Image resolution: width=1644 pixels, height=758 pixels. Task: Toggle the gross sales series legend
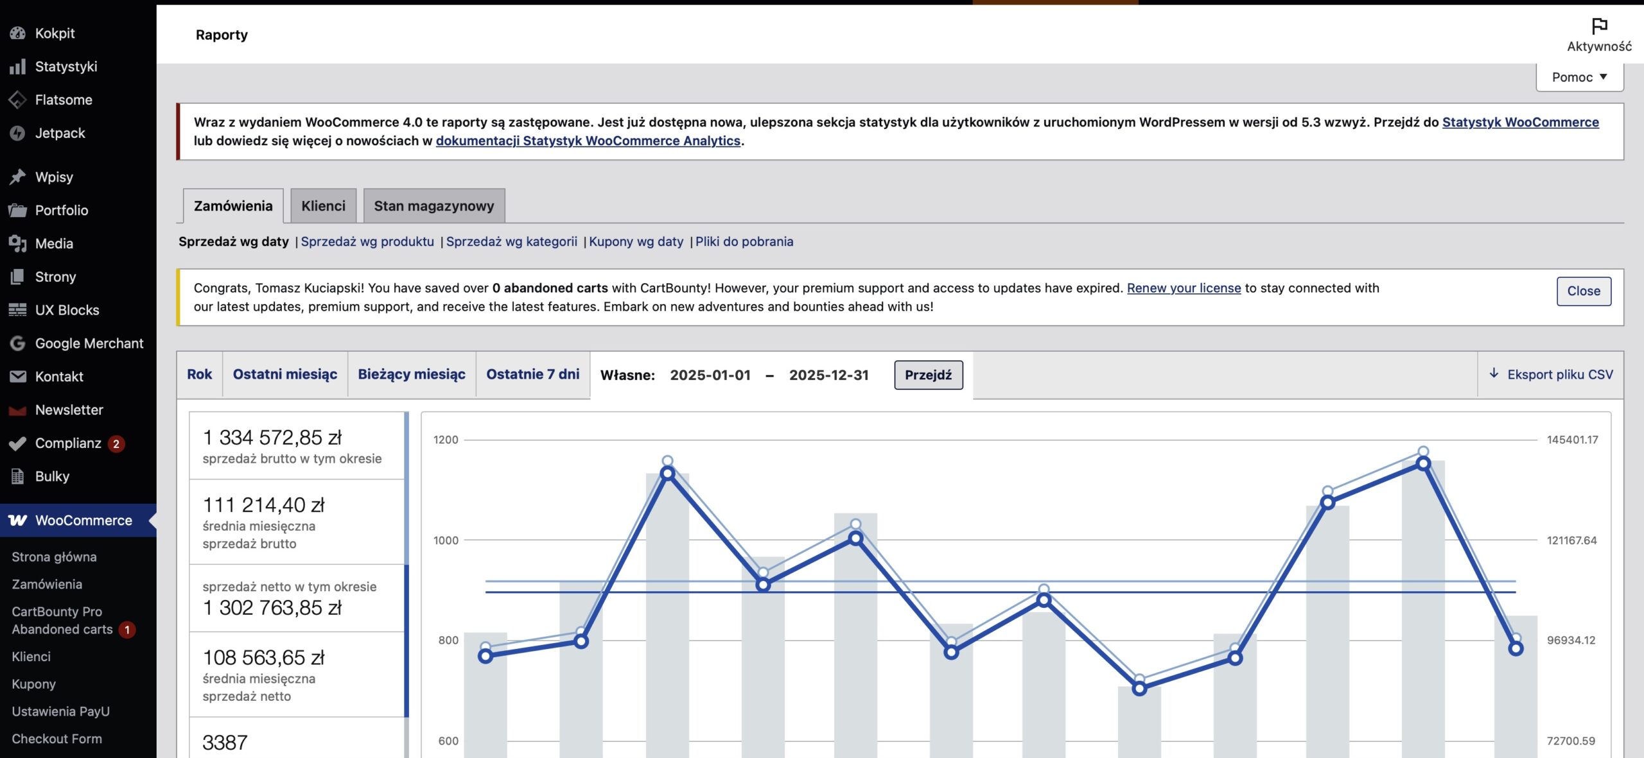297,446
